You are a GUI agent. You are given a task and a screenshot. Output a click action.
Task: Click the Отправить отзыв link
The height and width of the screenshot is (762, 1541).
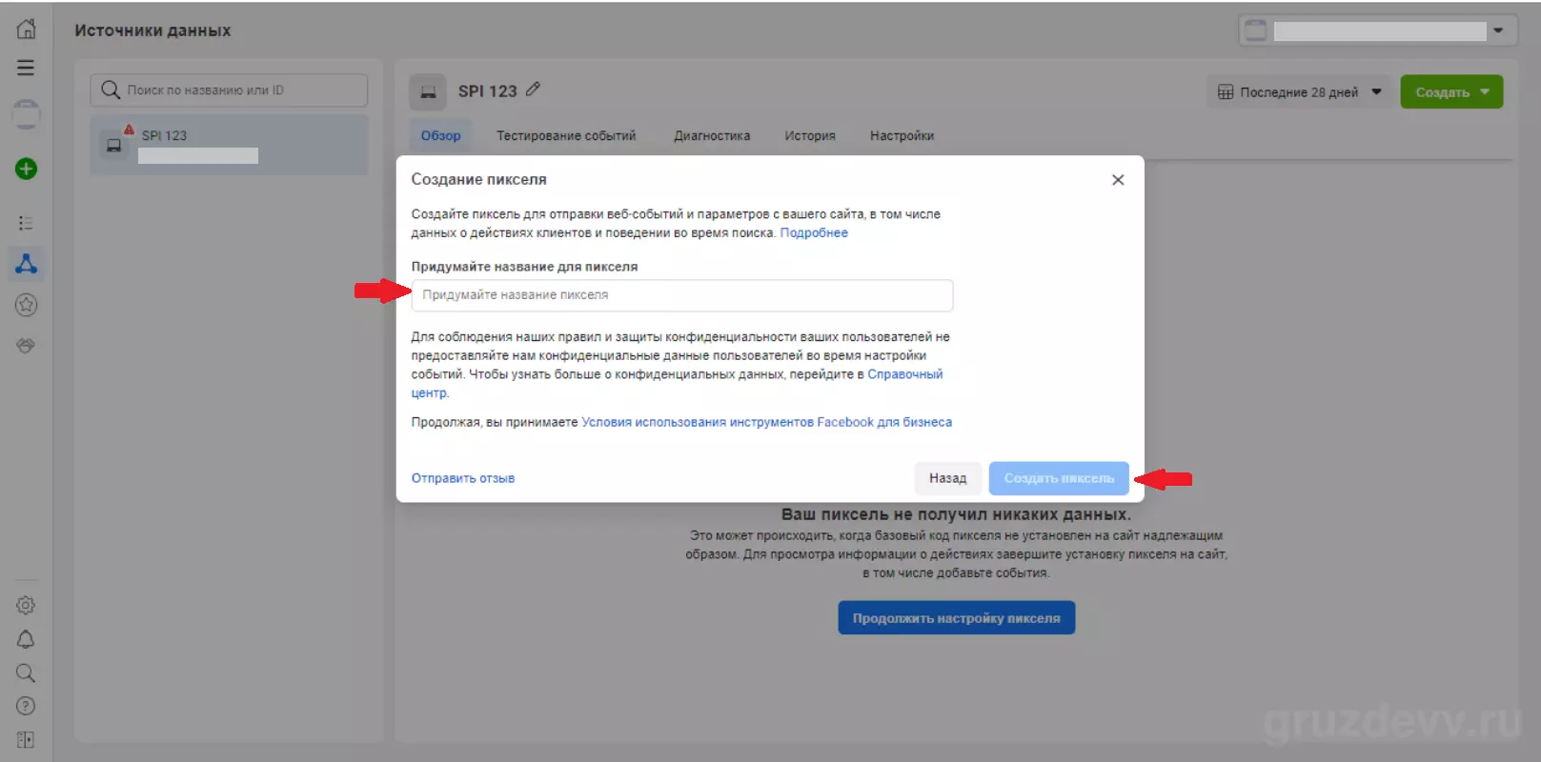(x=463, y=478)
